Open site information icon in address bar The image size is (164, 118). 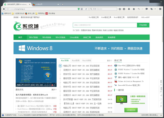tap(8, 9)
